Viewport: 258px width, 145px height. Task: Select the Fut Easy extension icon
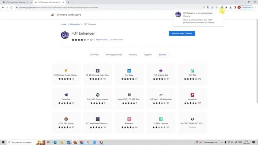(x=129, y=71)
